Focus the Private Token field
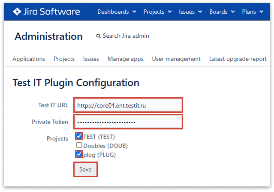274x192 pixels. click(x=128, y=122)
